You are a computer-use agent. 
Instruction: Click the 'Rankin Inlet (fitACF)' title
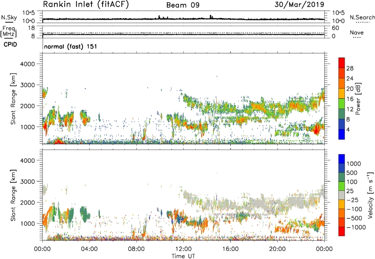[x=86, y=5]
